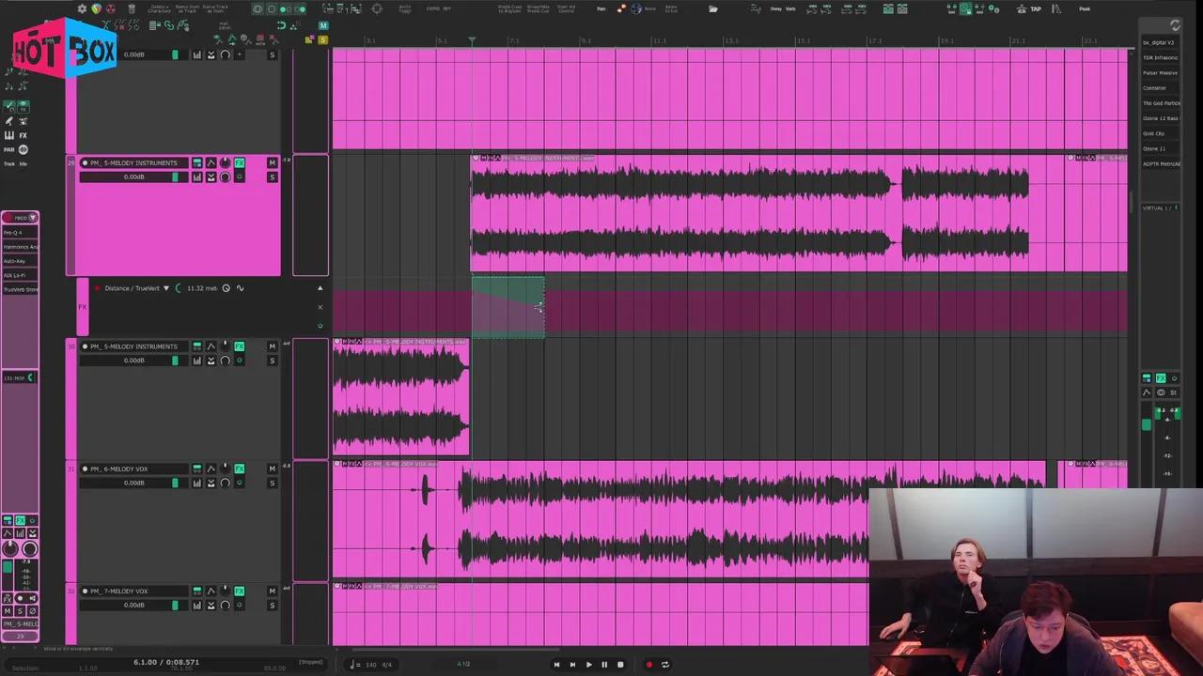Viewport: 1203px width, 676px height.
Task: Select Ozone 11 in the right FX panel
Action: [1158, 148]
